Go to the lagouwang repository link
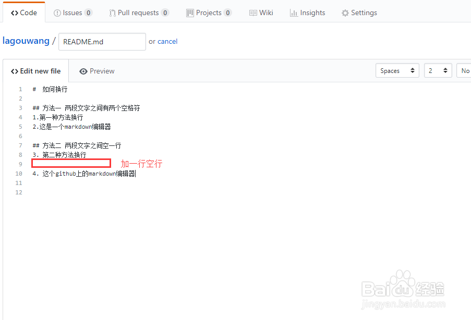471x320 pixels. coord(26,41)
